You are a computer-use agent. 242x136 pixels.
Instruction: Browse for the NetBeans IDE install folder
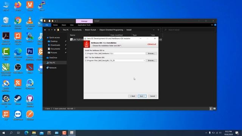tap(151, 53)
